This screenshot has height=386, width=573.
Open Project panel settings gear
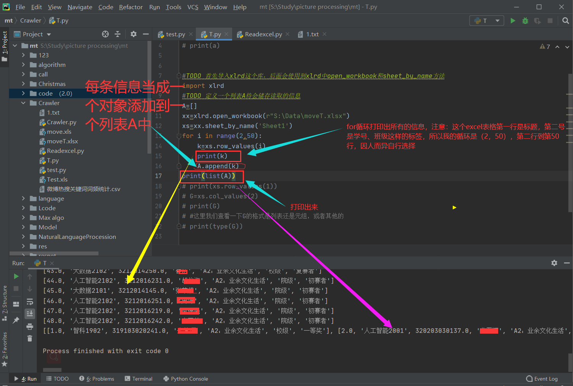point(133,34)
